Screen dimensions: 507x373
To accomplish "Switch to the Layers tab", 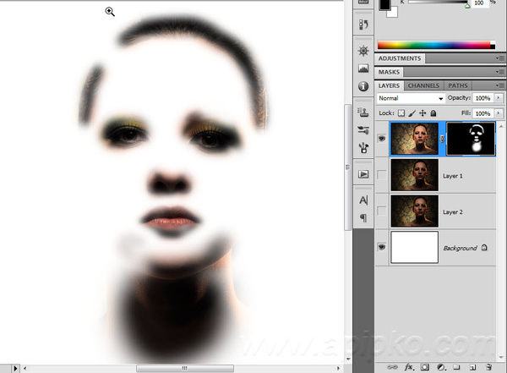I will coord(390,85).
